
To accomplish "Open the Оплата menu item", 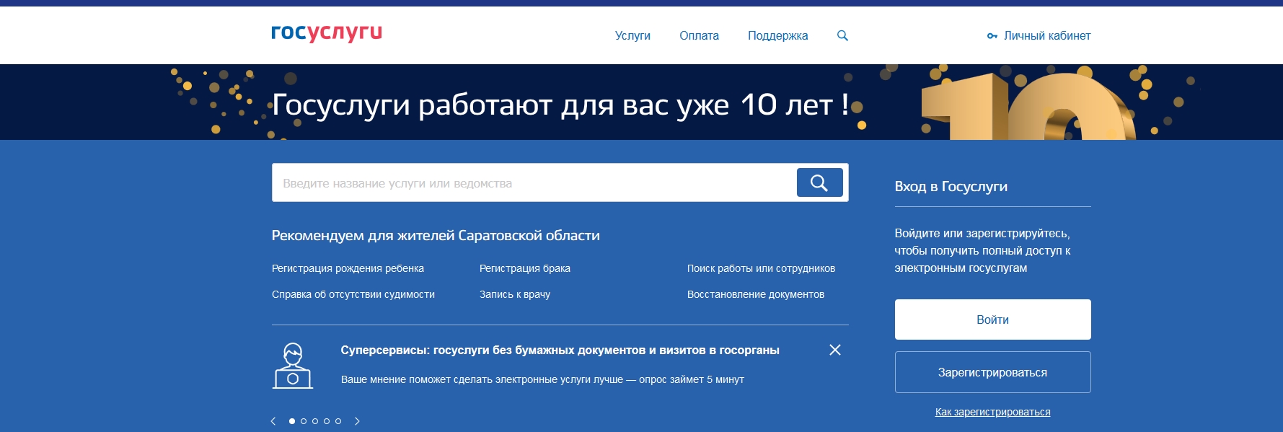I will tap(698, 35).
